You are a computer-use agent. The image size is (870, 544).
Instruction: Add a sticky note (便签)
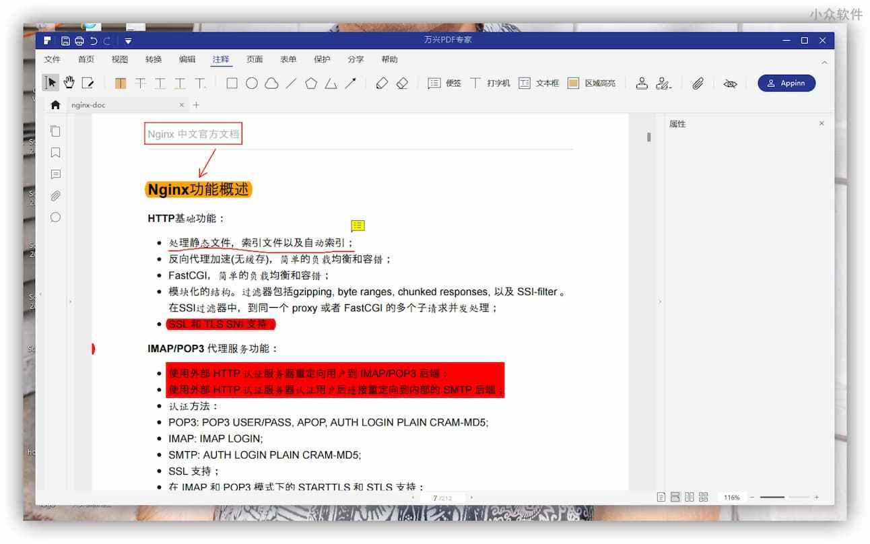tap(444, 83)
